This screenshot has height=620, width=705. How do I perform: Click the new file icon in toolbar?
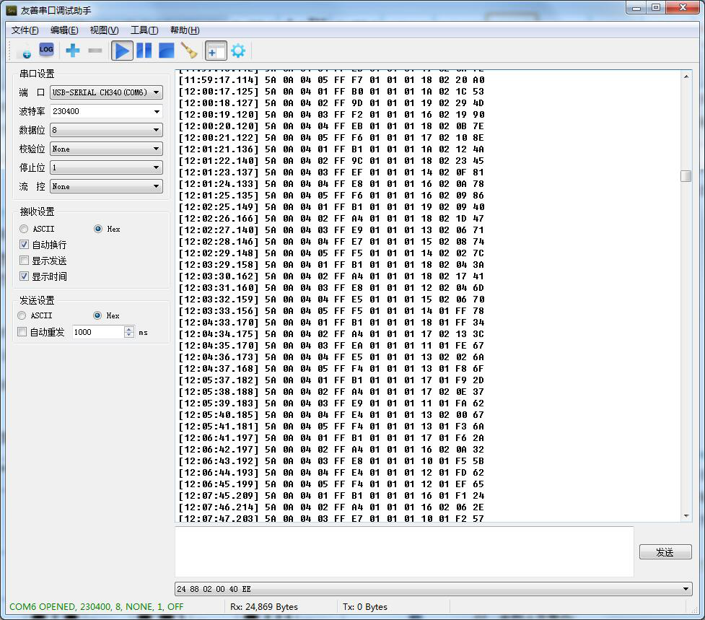click(23, 51)
